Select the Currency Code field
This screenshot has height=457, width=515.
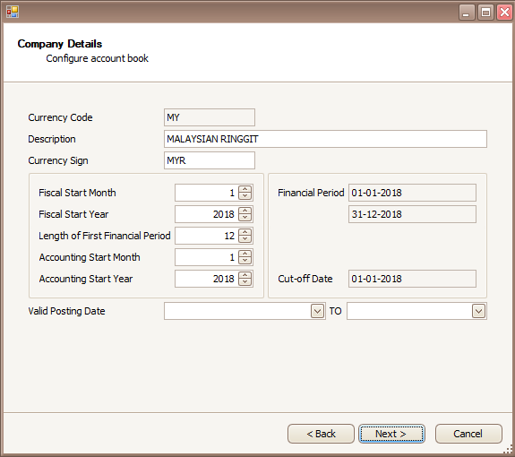[x=210, y=117]
